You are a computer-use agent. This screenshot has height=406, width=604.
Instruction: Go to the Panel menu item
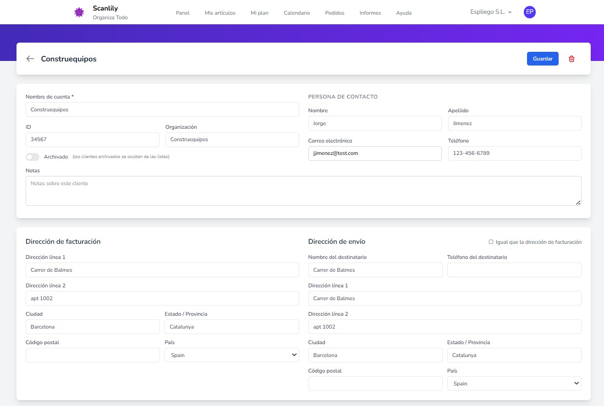(182, 13)
